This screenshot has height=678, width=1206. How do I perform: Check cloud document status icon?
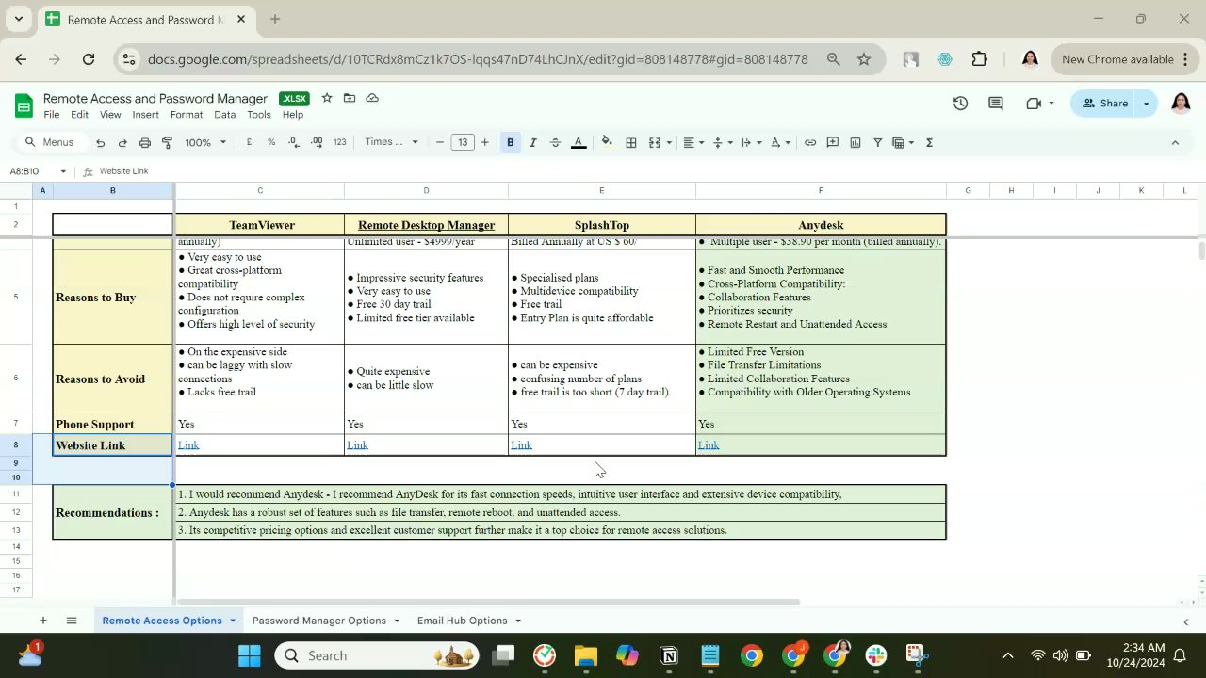point(372,98)
